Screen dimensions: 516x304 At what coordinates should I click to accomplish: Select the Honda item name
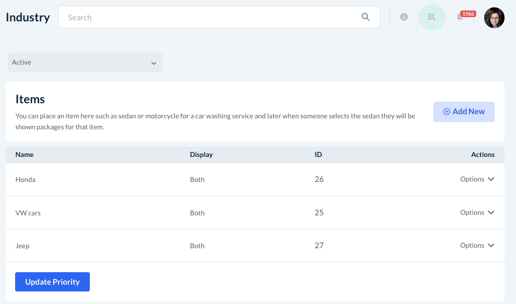(26, 180)
